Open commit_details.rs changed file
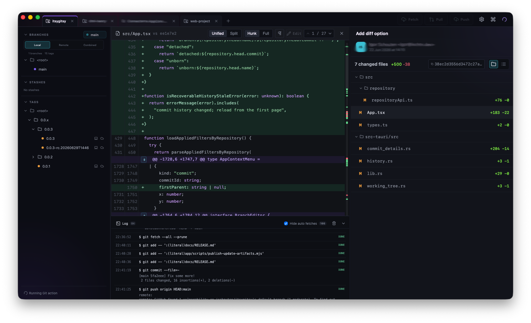The width and height of the screenshot is (531, 323). (432, 149)
